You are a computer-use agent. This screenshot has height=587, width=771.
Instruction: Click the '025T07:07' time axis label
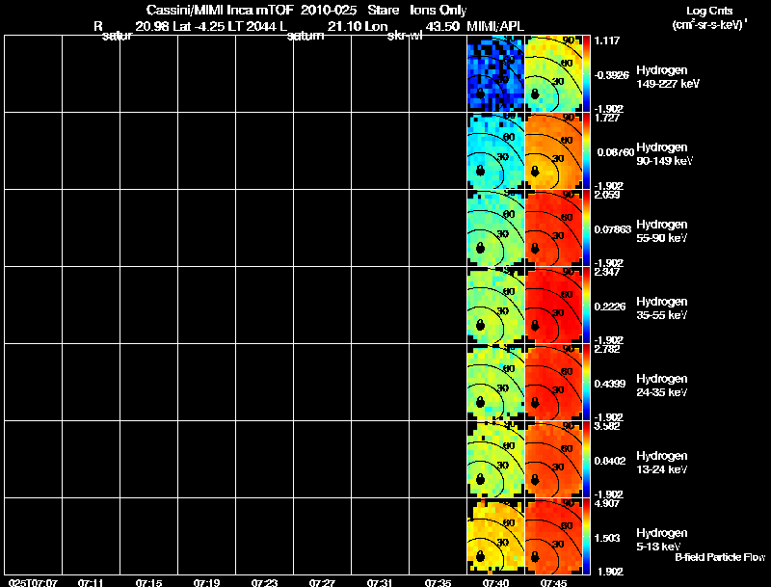tap(33, 583)
